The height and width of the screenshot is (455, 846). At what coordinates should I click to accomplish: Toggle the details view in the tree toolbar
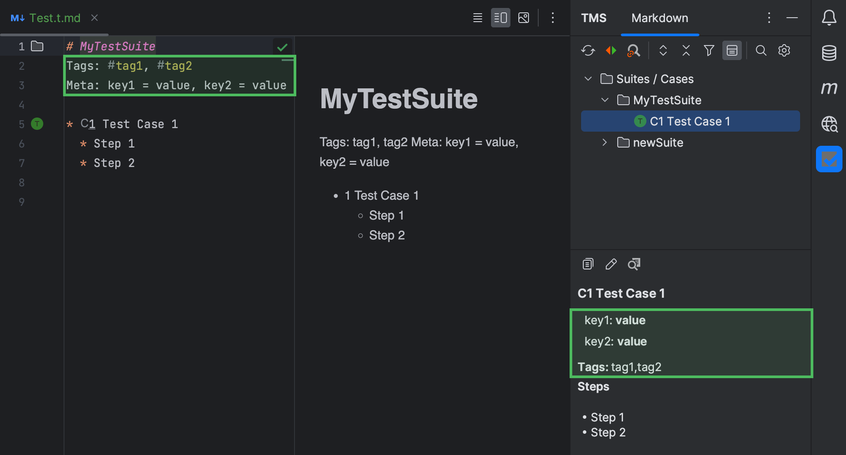tap(732, 50)
